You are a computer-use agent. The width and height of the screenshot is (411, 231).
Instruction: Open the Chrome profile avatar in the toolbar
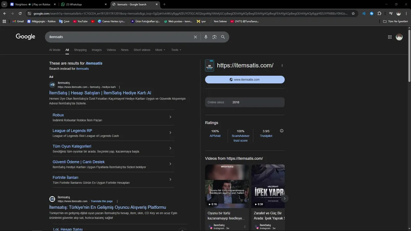398,13
